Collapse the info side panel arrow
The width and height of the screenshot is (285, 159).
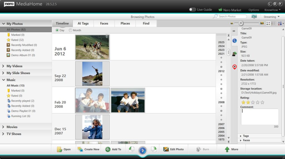click(x=234, y=31)
